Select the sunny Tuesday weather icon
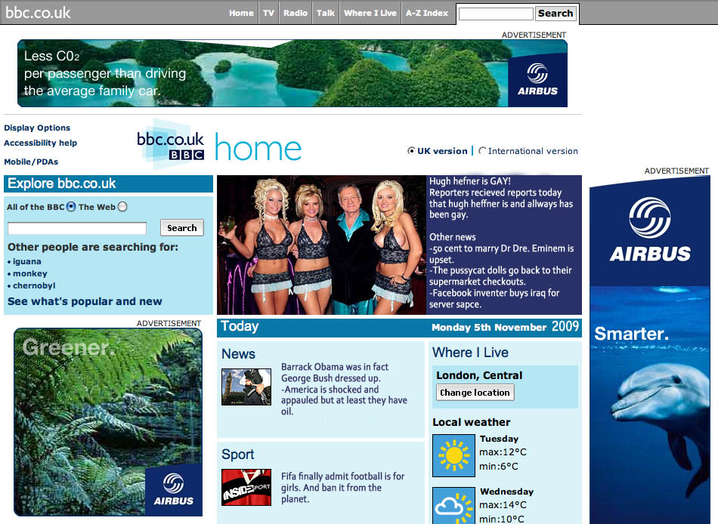Screen dimensions: 718x524 [x=453, y=455]
